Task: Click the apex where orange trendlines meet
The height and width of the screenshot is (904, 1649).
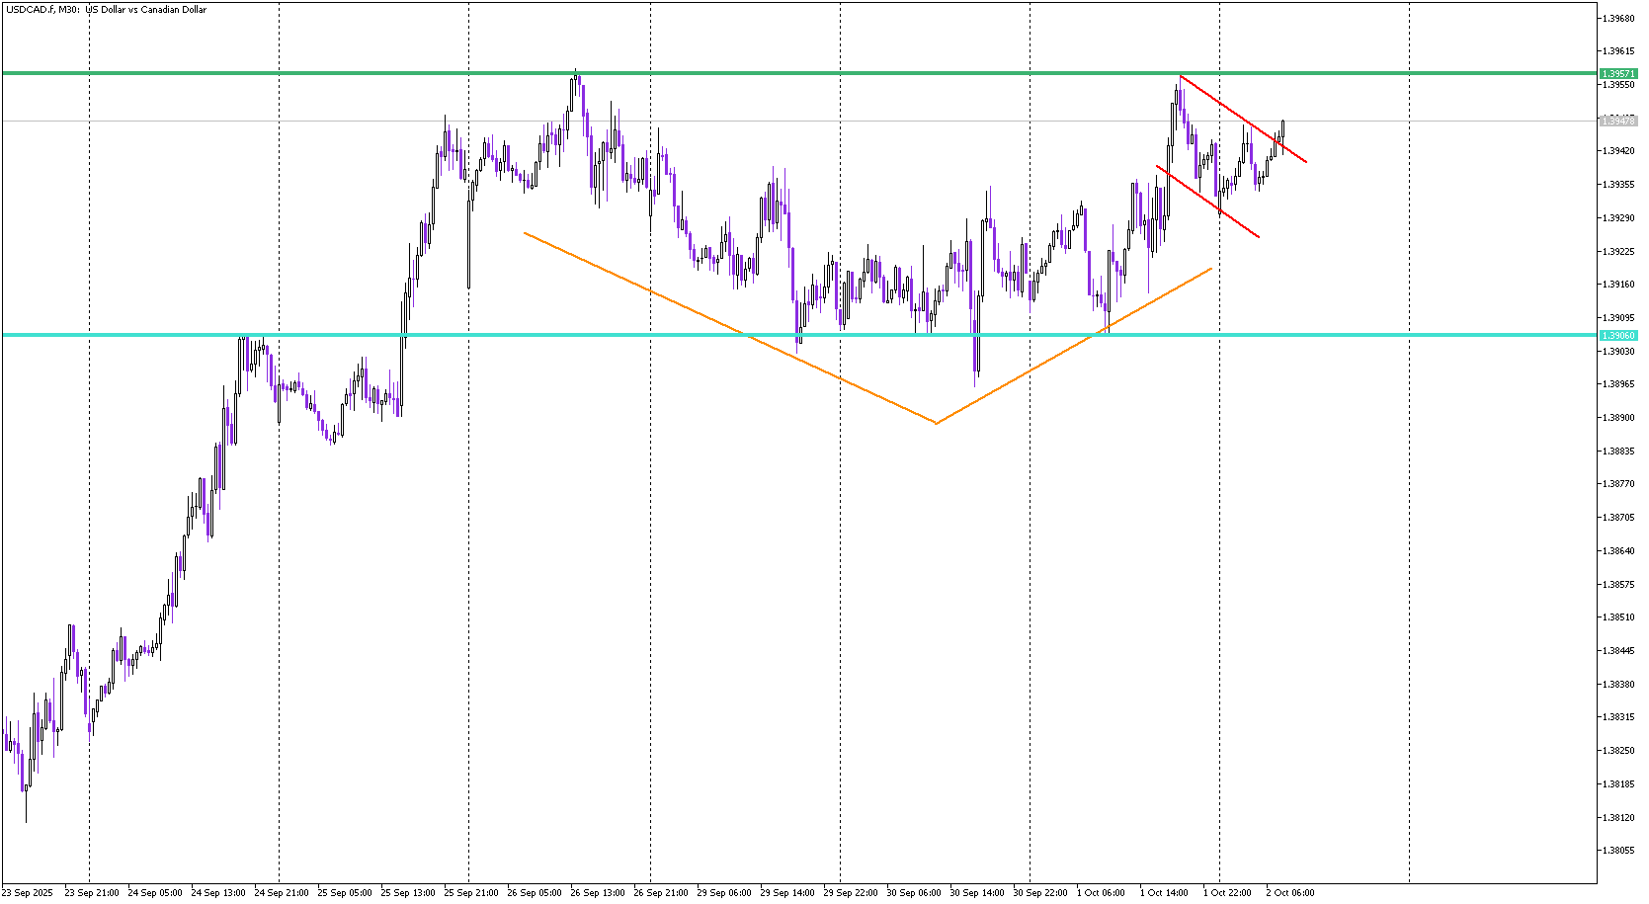Action: point(936,423)
